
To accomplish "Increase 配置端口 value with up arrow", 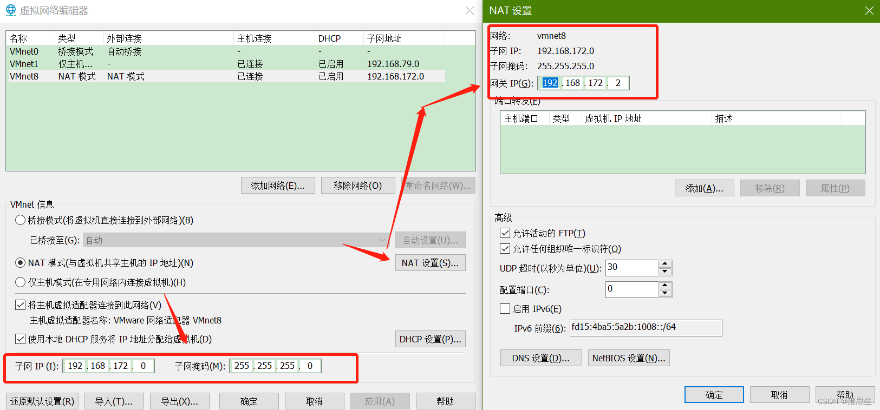I will pos(665,286).
